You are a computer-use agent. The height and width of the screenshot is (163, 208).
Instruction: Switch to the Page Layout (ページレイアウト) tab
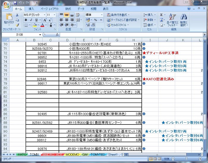(x=50, y=9)
